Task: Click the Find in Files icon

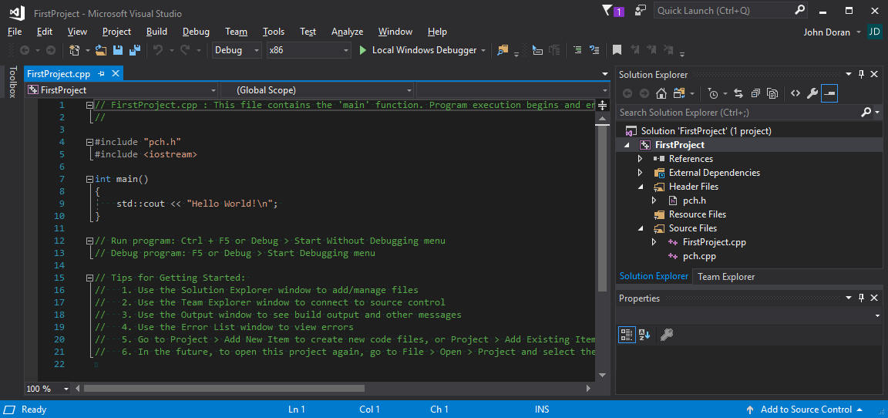Action: tap(503, 50)
